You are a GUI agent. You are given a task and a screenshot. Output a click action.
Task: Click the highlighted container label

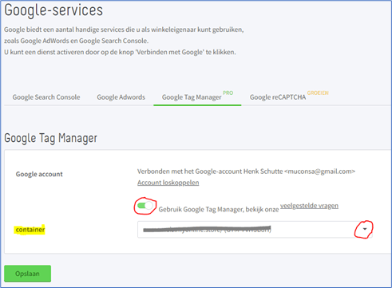(x=30, y=230)
